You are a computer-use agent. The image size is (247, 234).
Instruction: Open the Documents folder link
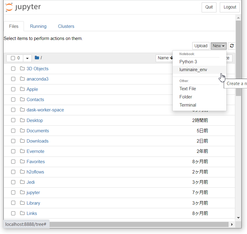click(x=37, y=131)
